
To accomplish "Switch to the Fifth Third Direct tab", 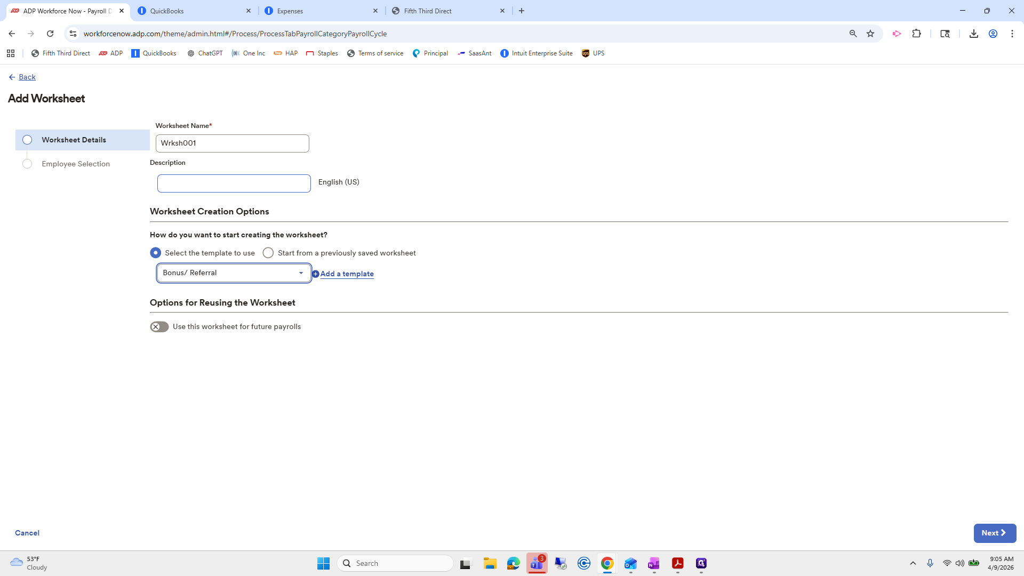I will (443, 11).
